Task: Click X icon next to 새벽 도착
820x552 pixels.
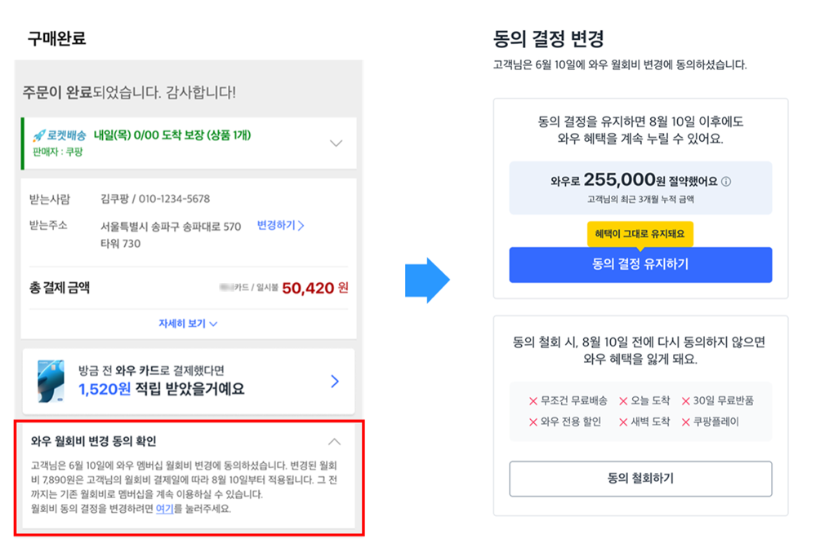Action: click(623, 422)
